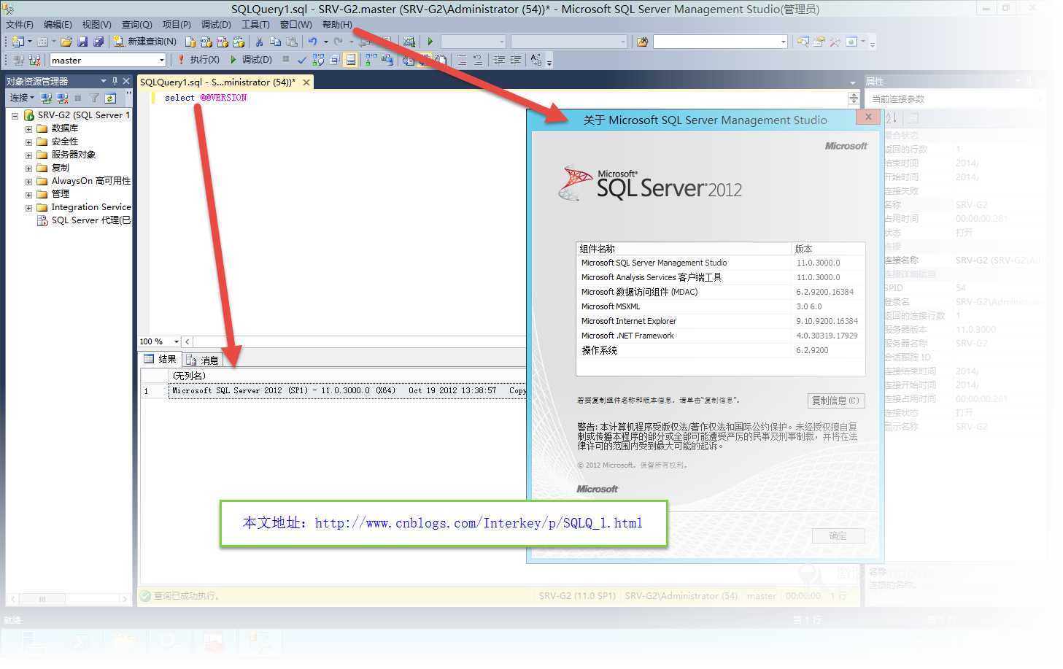Click the 调试(D) debug button

[250, 60]
